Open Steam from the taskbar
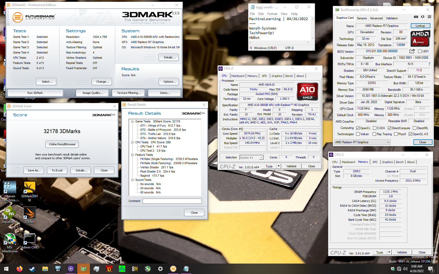Image resolution: width=439 pixels, height=274 pixels. [32, 269]
